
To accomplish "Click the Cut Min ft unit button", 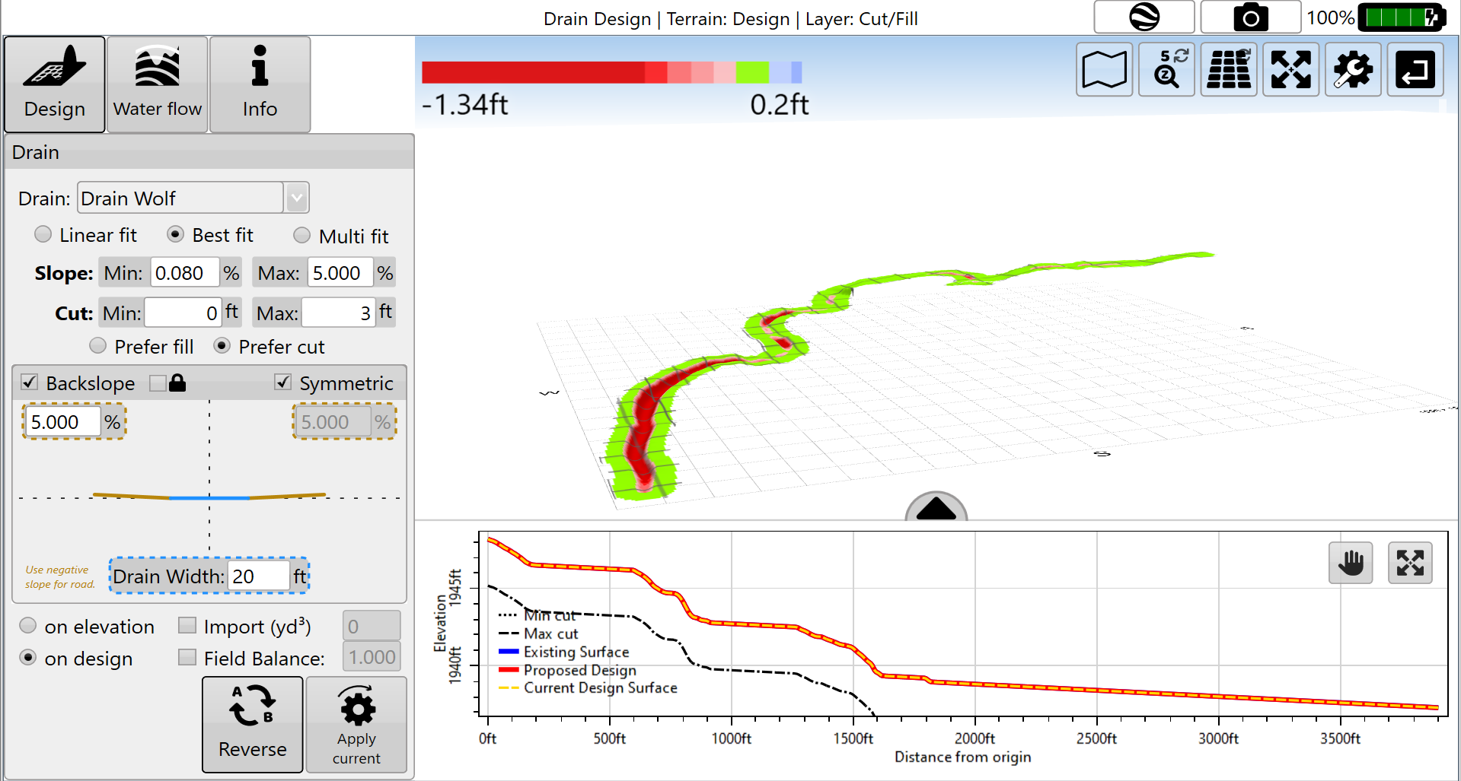I will tap(232, 313).
